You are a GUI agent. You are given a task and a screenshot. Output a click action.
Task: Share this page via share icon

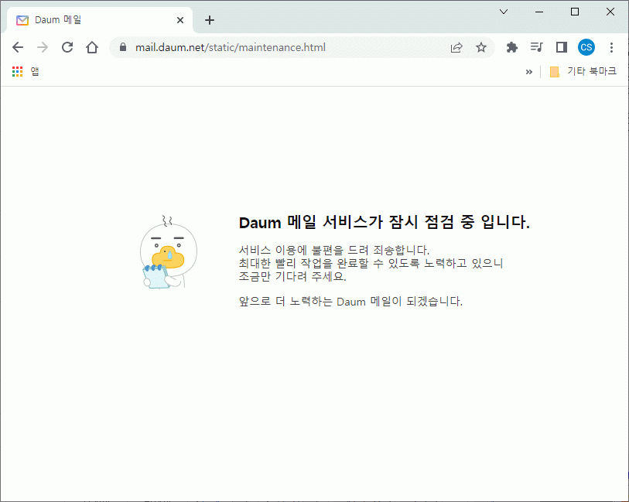(456, 47)
